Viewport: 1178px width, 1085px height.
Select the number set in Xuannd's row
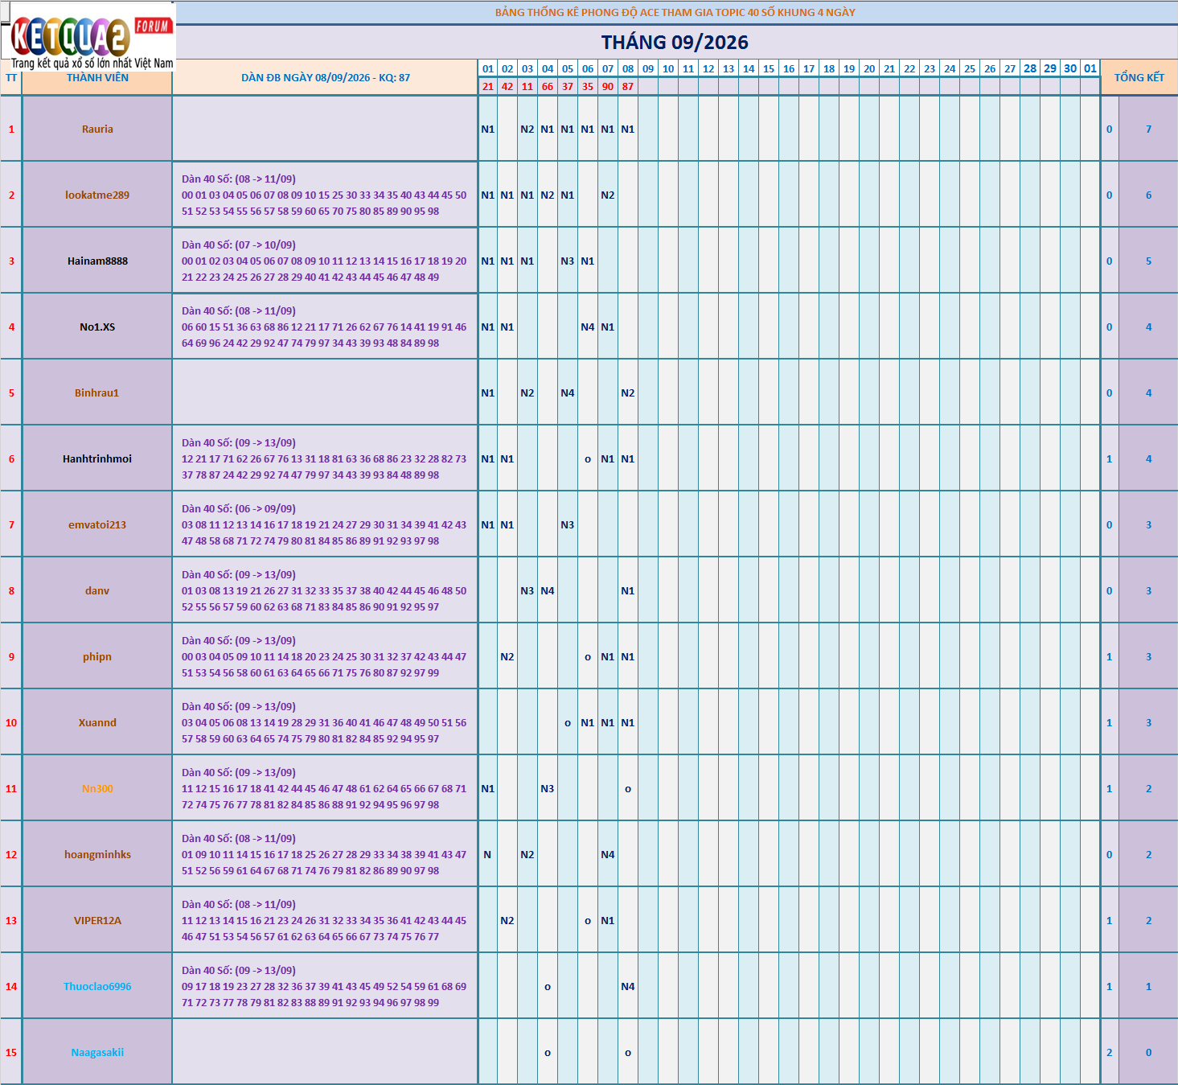click(x=324, y=723)
